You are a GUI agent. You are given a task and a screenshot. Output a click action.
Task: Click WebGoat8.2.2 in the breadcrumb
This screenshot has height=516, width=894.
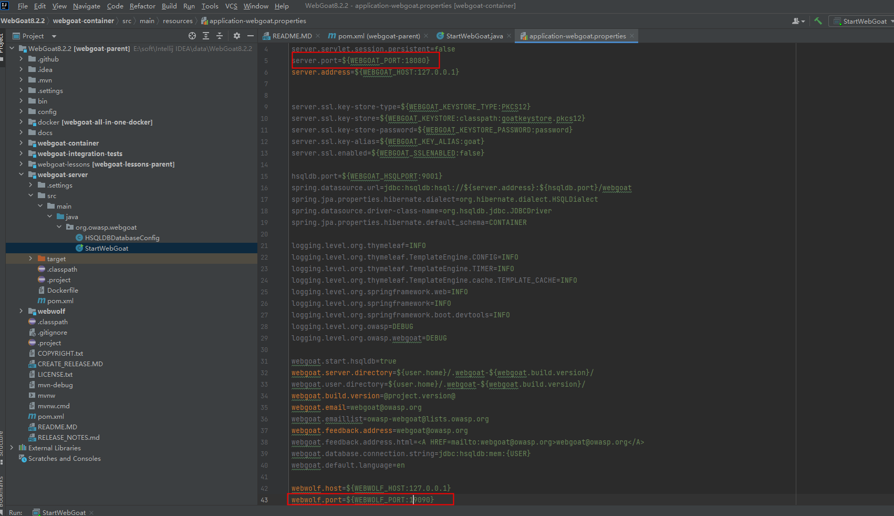(x=23, y=21)
